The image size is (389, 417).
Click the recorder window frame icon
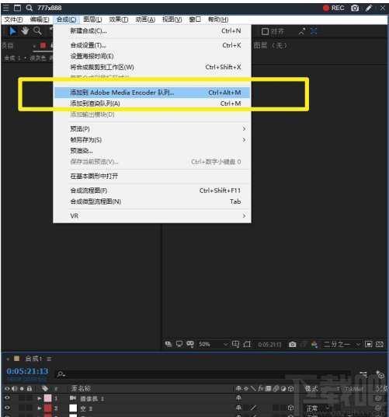(17, 8)
